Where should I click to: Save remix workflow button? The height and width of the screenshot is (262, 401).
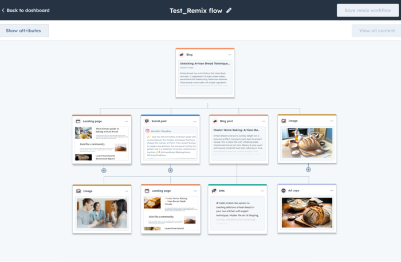(x=368, y=10)
